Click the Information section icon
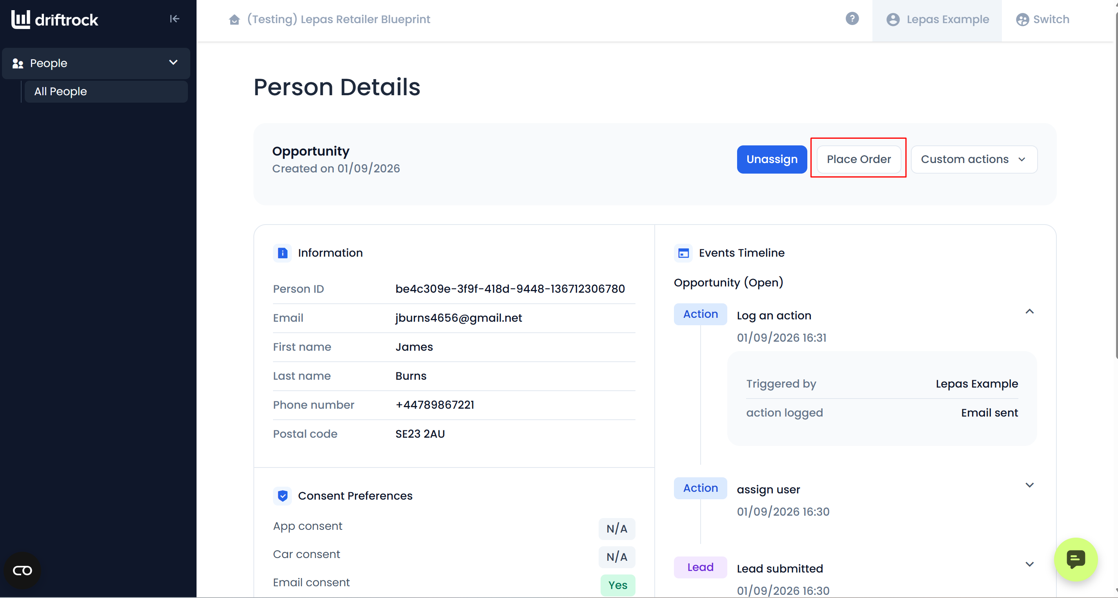Viewport: 1118px width, 598px height. pos(282,253)
